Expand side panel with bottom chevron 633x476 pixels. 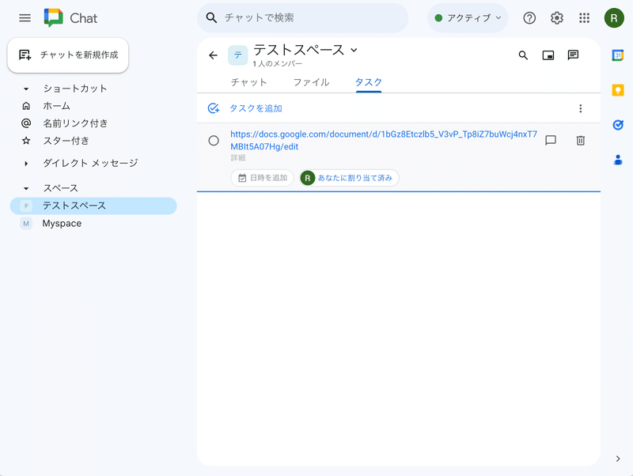618,459
